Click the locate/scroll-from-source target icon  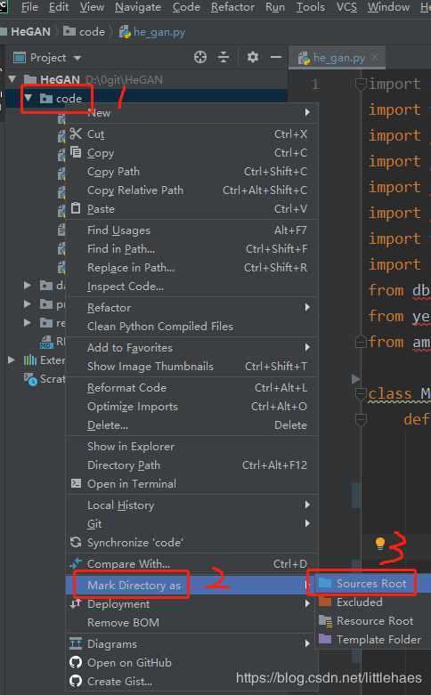[200, 57]
